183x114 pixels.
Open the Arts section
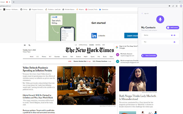(99, 57)
